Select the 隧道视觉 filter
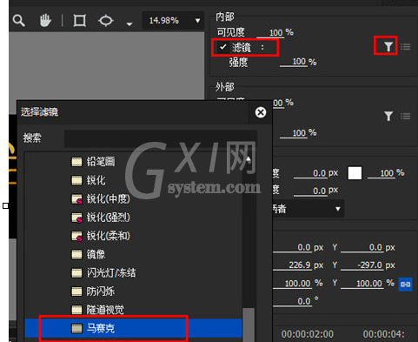The height and width of the screenshot is (342, 418). 105,310
